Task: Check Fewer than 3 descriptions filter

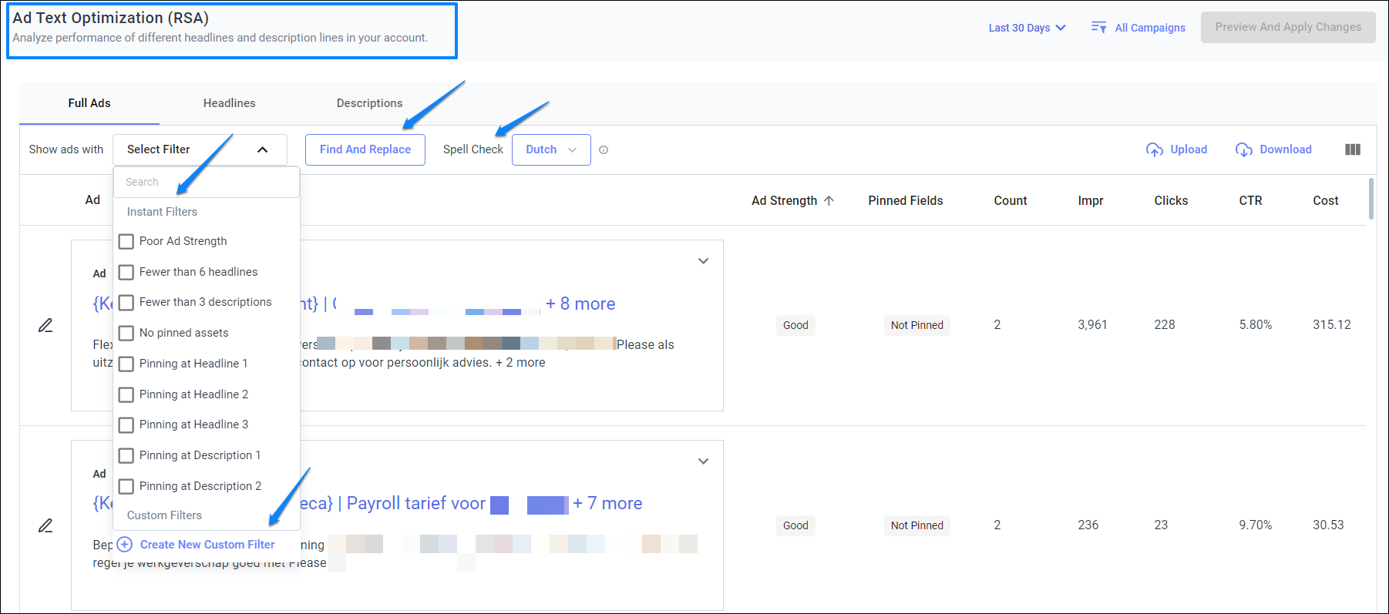Action: 126,302
